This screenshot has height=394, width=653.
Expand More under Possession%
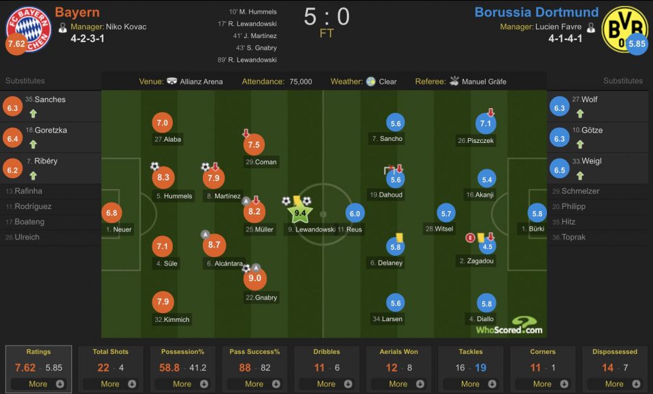tap(182, 384)
